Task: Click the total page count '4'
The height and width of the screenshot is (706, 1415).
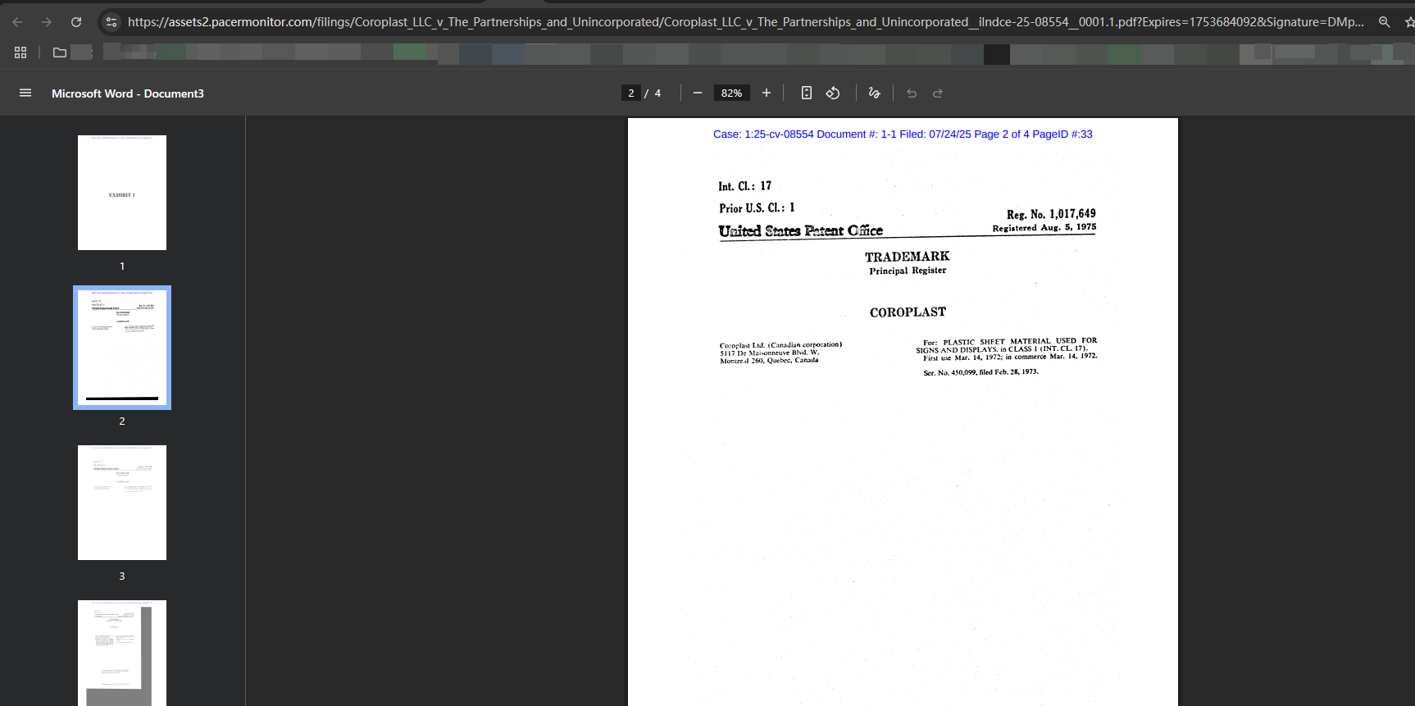Action: [657, 93]
